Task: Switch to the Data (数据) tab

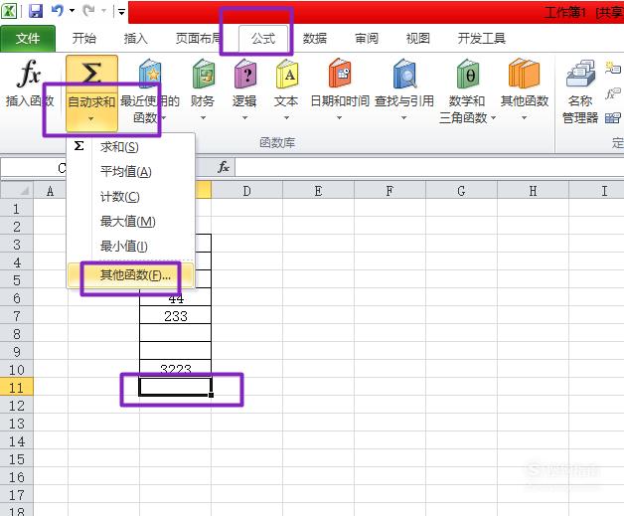Action: point(314,39)
